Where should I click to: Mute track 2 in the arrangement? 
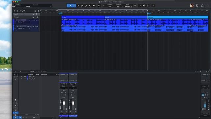pos(17,26)
